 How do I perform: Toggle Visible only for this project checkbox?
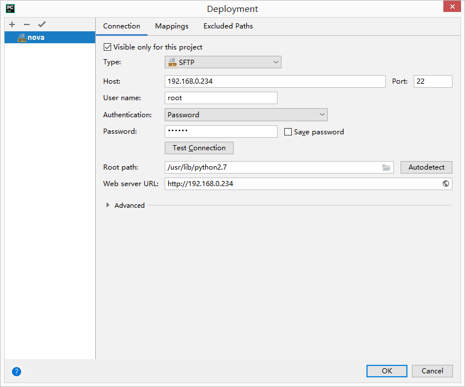pos(107,47)
